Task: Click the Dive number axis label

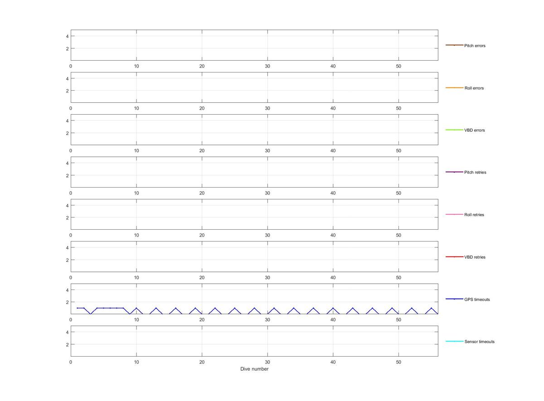Action: [254, 369]
